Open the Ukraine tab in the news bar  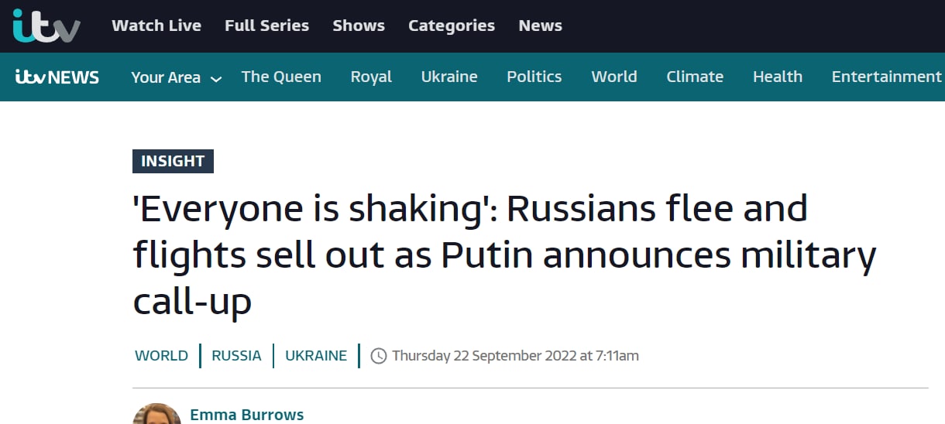pyautogui.click(x=449, y=77)
